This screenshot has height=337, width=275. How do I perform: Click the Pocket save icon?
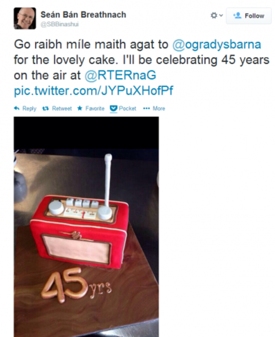click(113, 108)
